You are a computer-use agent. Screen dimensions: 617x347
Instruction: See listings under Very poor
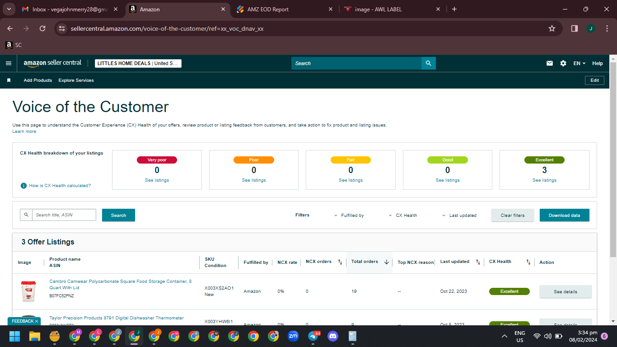157,180
